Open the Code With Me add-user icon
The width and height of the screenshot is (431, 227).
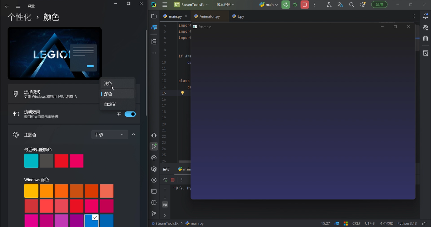tap(329, 5)
